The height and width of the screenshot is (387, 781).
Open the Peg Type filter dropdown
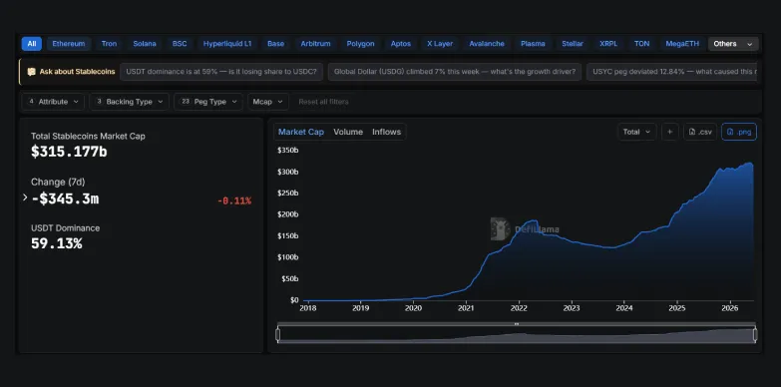coord(208,102)
